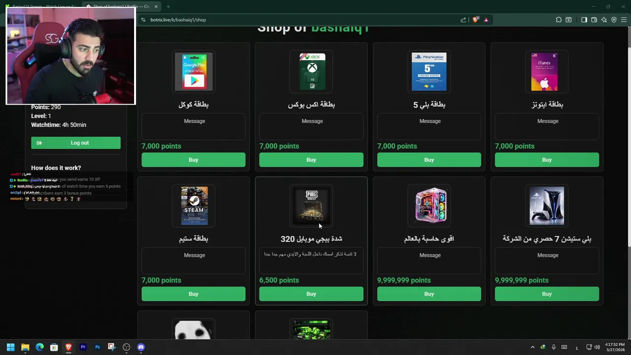The width and height of the screenshot is (631, 355).
Task: Log out of the BotRix account
Action: coord(76,143)
